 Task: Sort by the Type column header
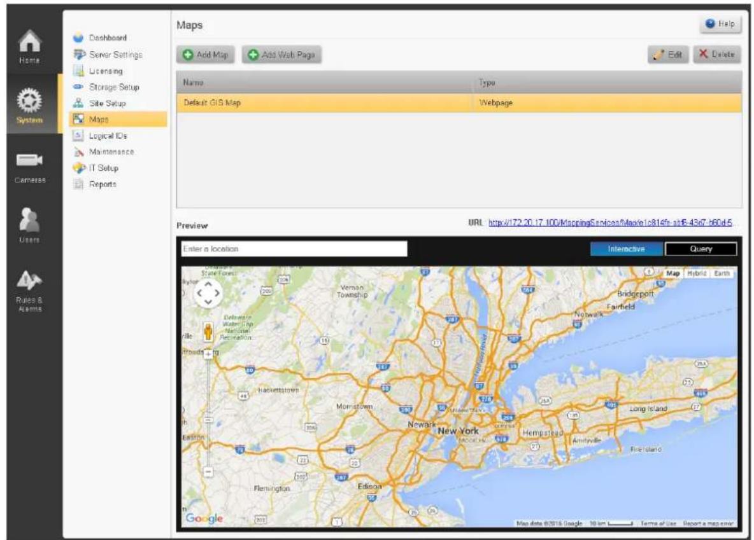608,83
